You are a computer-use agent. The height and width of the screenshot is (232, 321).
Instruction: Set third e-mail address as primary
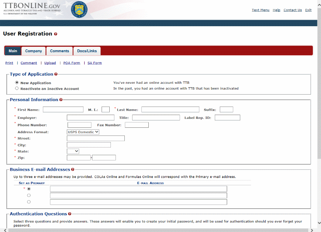point(29,202)
